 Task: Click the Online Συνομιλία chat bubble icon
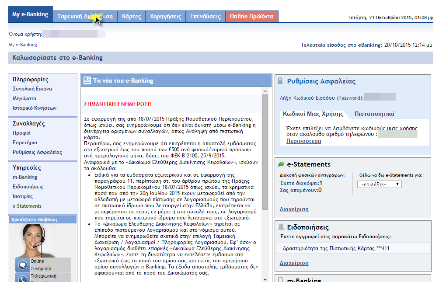pyautogui.click(x=22, y=265)
